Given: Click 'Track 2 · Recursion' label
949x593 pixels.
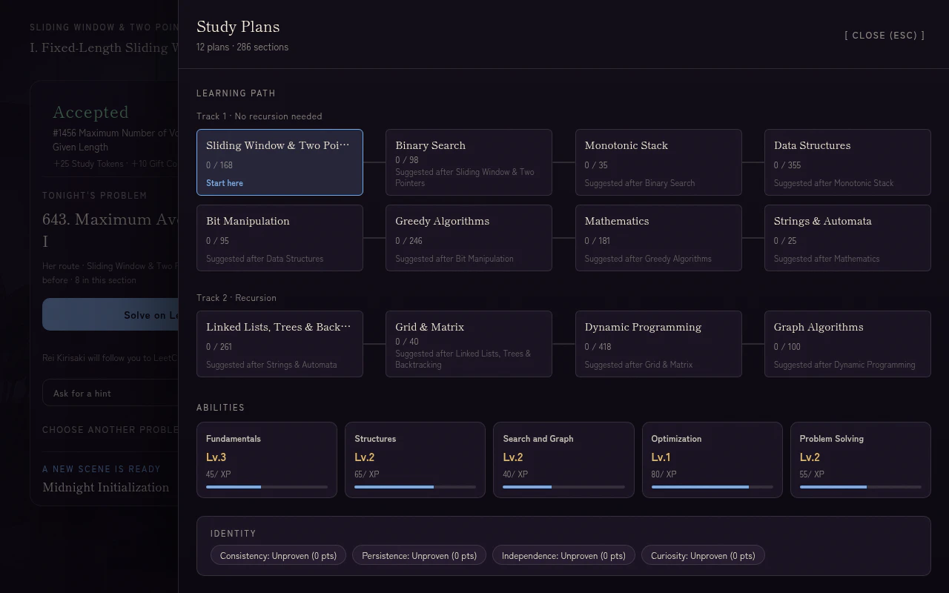Looking at the screenshot, I should coord(237,298).
